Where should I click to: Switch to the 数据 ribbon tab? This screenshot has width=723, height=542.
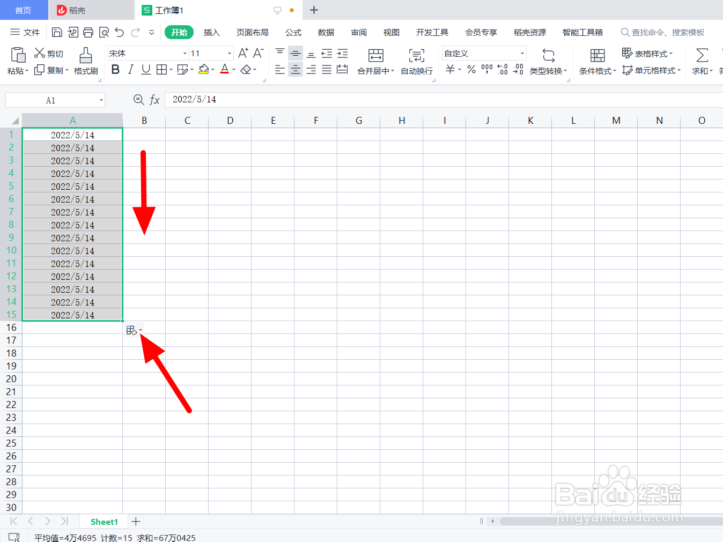tap(326, 32)
